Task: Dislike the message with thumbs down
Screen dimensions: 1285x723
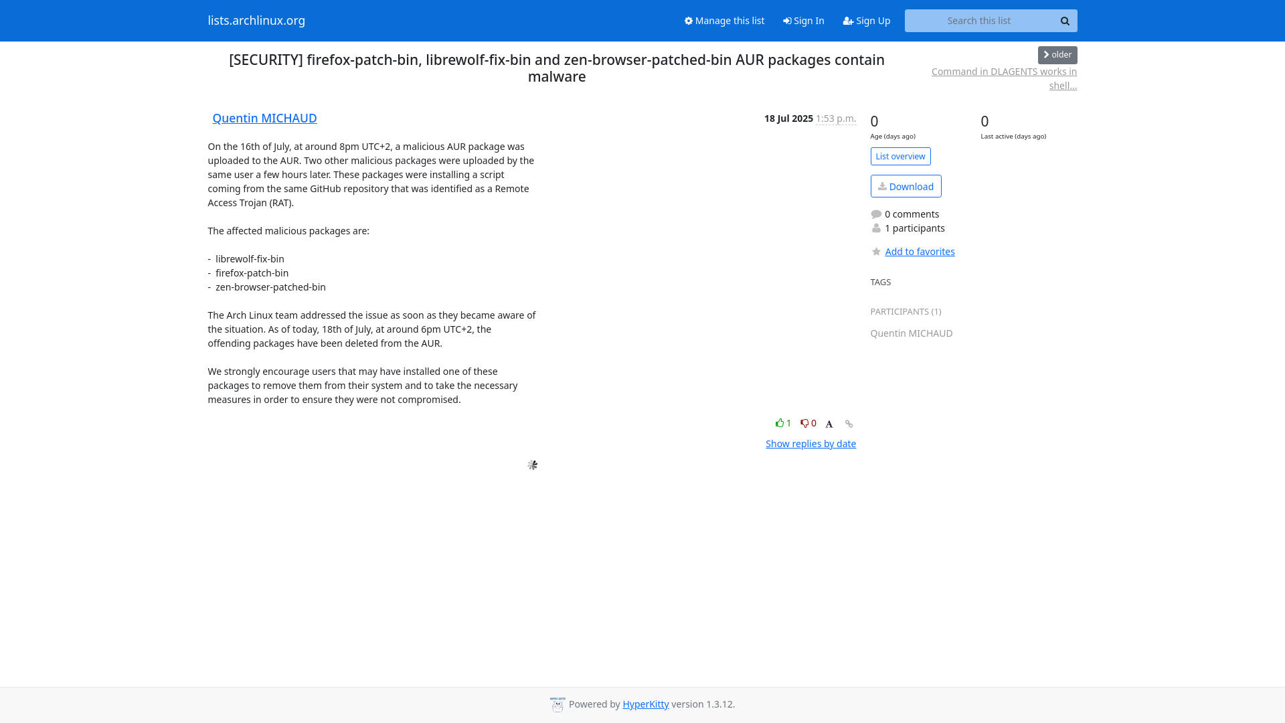Action: pyautogui.click(x=808, y=423)
